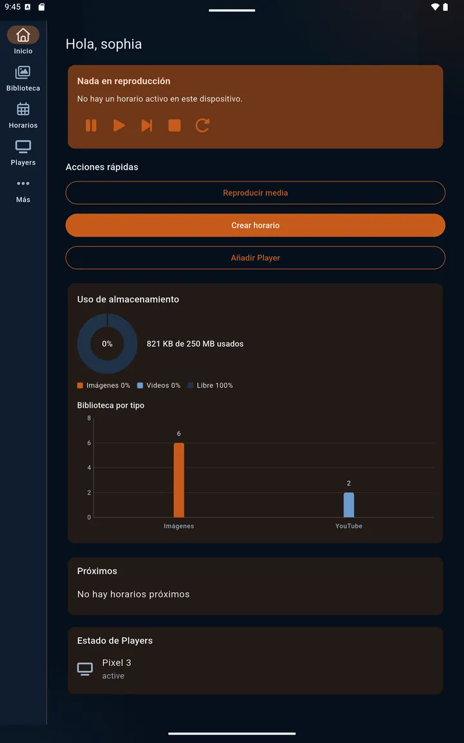
Task: Tap the monitor icon beside Pixel 3
Action: pyautogui.click(x=85, y=669)
